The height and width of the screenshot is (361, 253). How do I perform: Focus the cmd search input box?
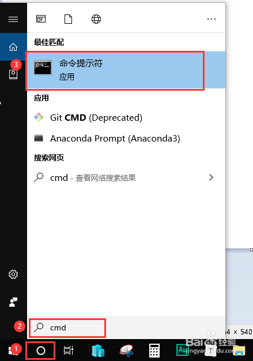point(67,327)
